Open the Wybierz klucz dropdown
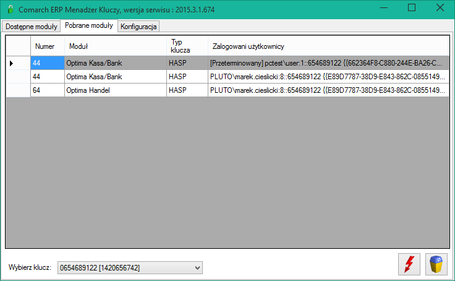 [130, 267]
